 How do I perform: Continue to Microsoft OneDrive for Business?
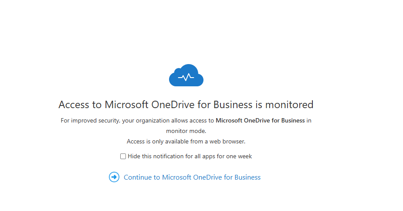tap(192, 177)
